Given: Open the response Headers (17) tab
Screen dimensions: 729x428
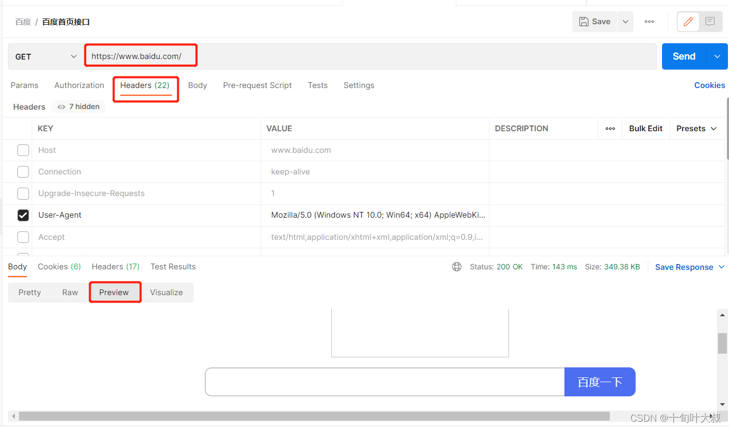Looking at the screenshot, I should [116, 267].
